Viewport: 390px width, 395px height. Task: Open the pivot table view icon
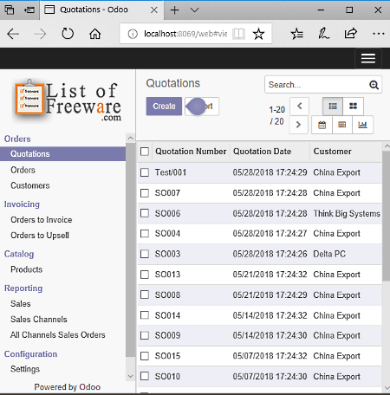[342, 125]
